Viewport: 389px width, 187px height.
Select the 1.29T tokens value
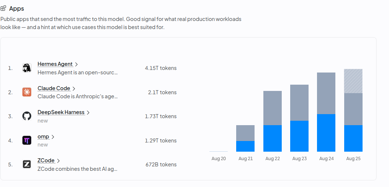161,141
